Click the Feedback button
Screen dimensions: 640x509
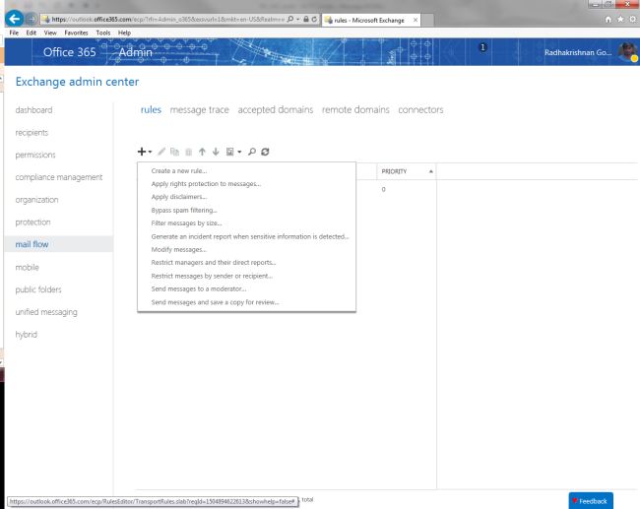coord(591,501)
